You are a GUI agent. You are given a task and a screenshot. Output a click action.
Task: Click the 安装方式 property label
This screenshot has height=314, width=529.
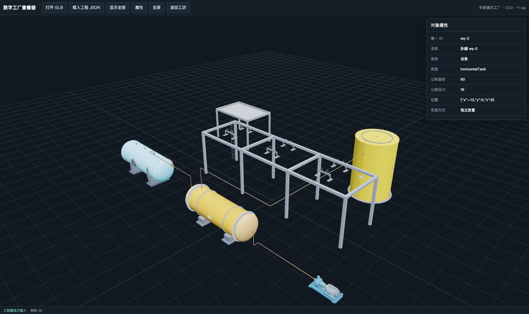click(x=438, y=110)
